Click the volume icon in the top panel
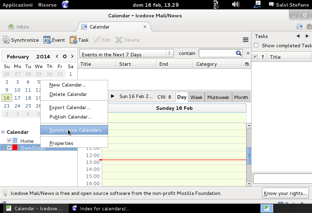Viewport: 312px width, 213px height. click(235, 5)
